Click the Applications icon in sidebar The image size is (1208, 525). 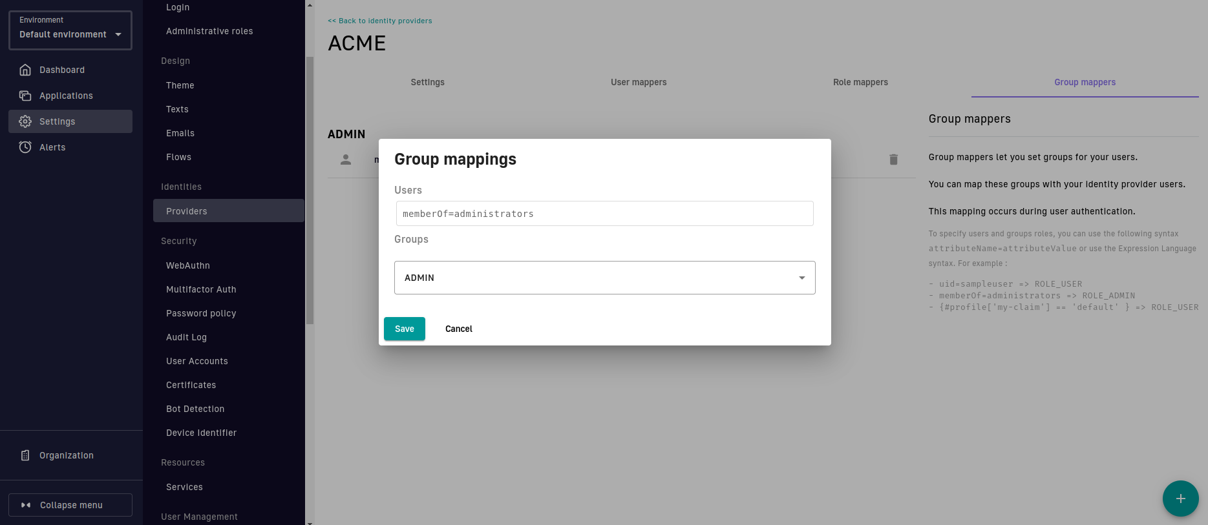point(25,96)
